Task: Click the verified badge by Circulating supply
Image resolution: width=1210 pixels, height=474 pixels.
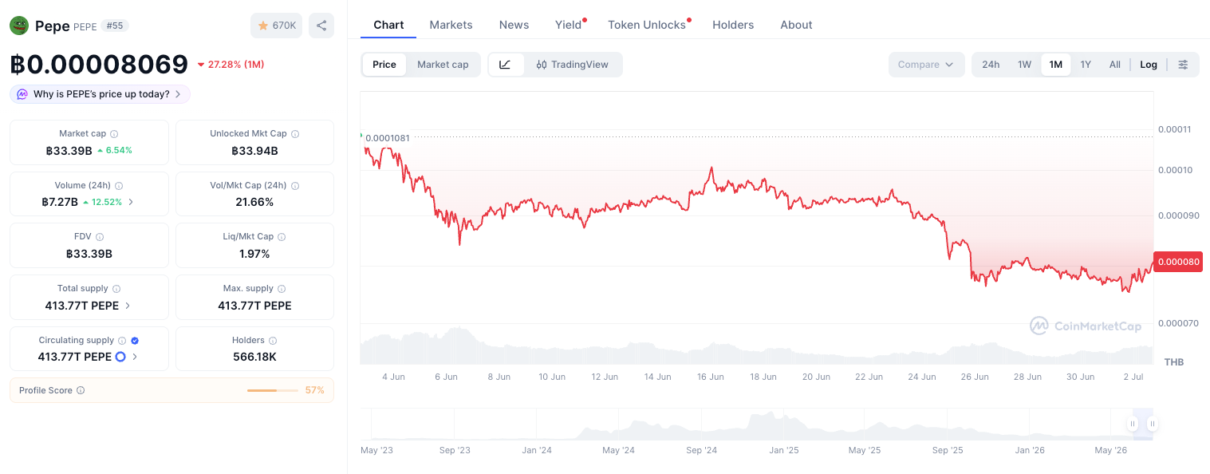Action: 135,341
